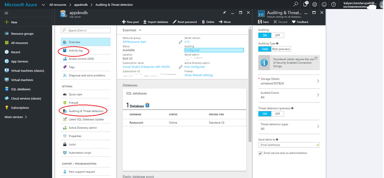Click the New pool toolbar button

130,22
